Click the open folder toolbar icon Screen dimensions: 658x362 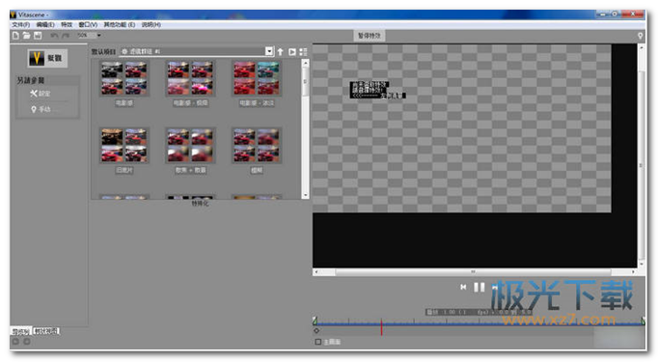pos(26,36)
